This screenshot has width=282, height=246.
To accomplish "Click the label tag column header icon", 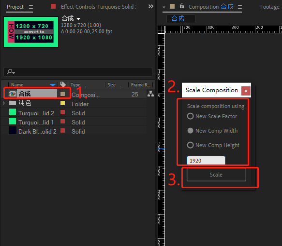I will point(63,84).
